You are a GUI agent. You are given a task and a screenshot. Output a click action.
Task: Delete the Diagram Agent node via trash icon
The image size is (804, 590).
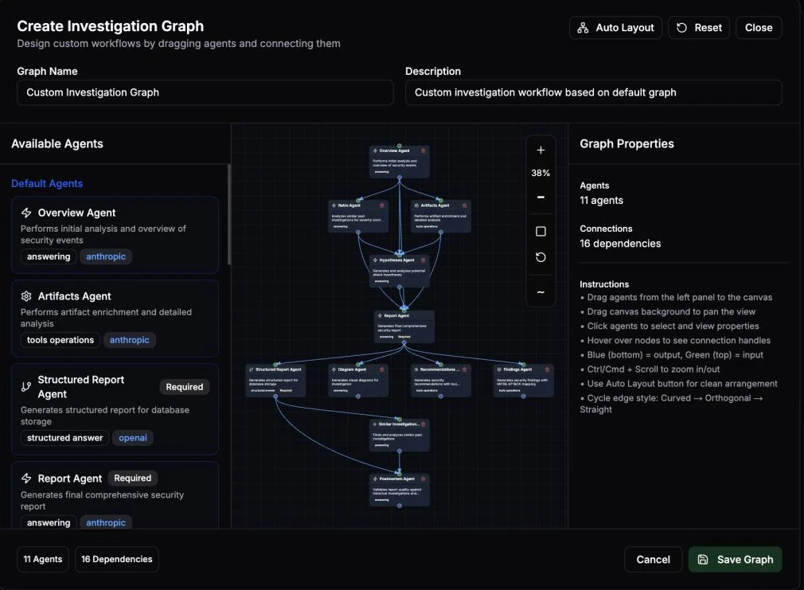tap(381, 369)
